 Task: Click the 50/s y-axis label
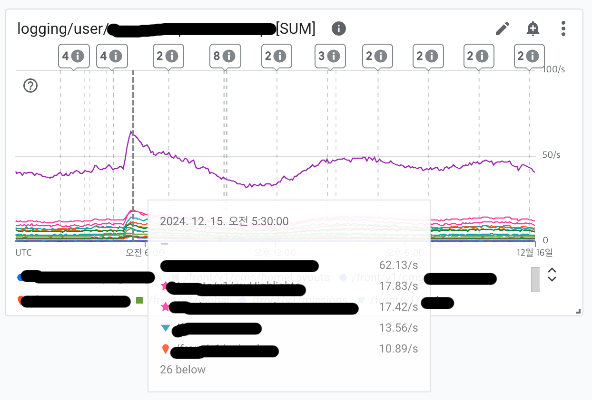552,155
